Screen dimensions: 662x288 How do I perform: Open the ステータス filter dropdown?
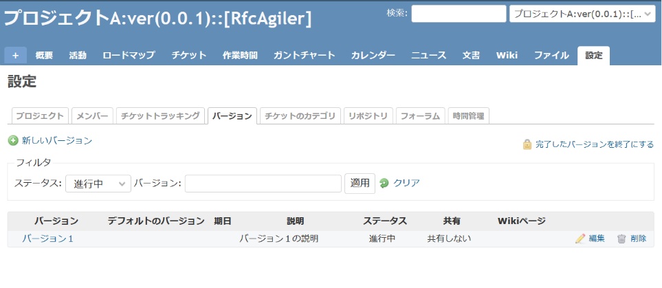tap(98, 184)
